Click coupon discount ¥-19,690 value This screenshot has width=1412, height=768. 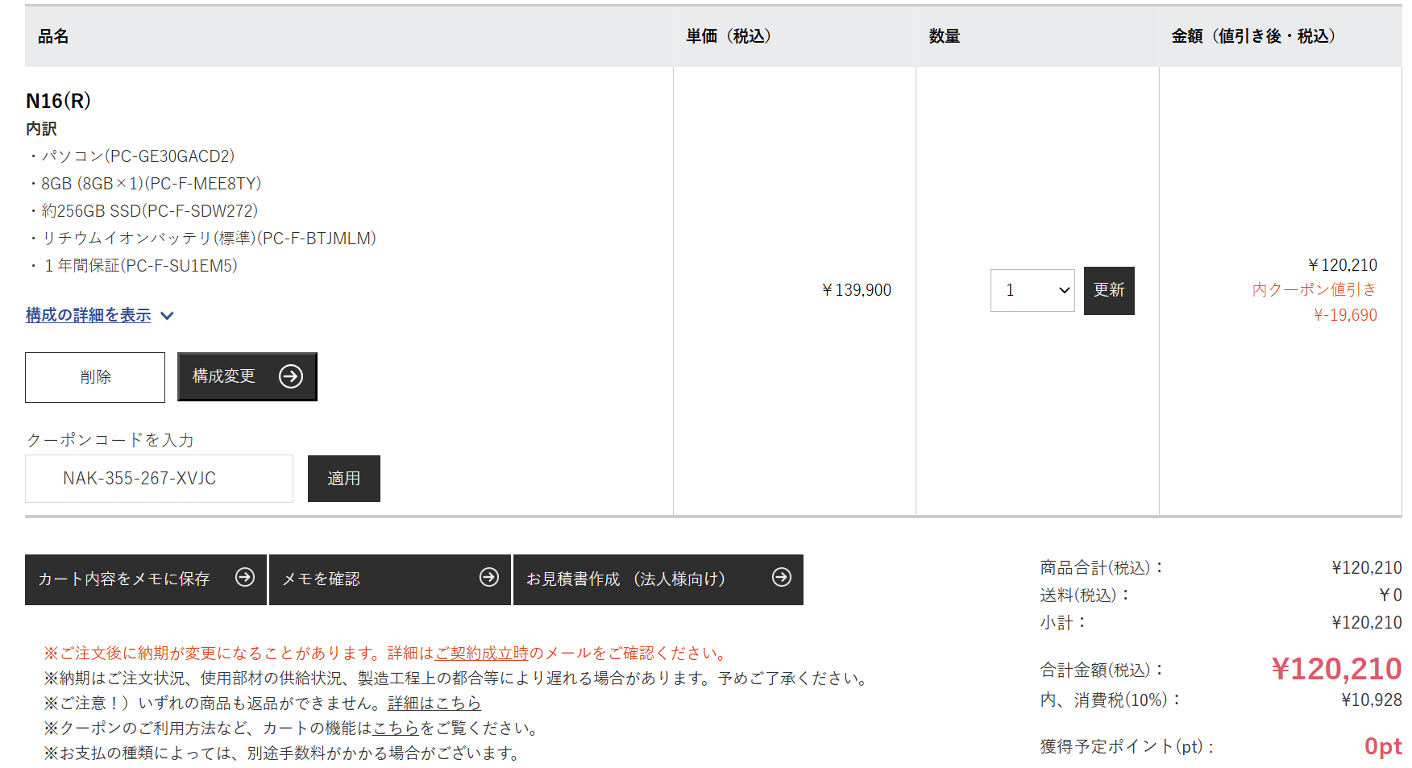pyautogui.click(x=1345, y=315)
